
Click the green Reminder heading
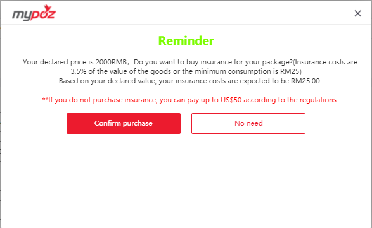(186, 40)
